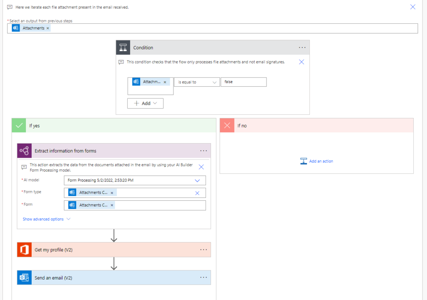Click the green If yes checkmark icon
This screenshot has width=427, height=300.
point(19,125)
